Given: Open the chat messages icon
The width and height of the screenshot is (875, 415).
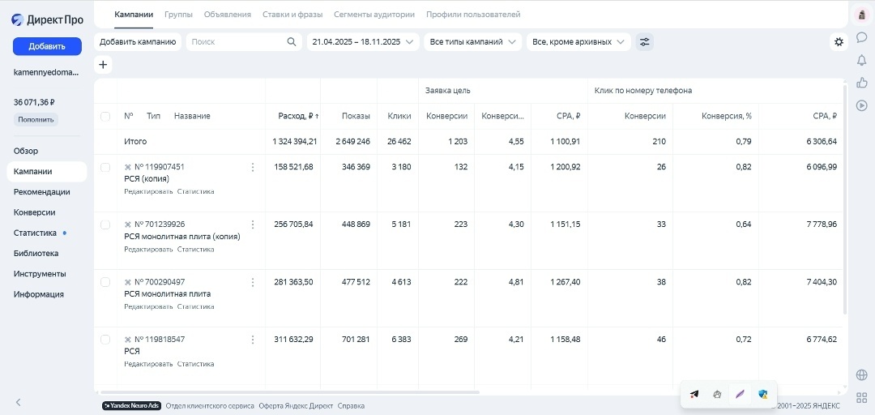Looking at the screenshot, I should tap(861, 37).
